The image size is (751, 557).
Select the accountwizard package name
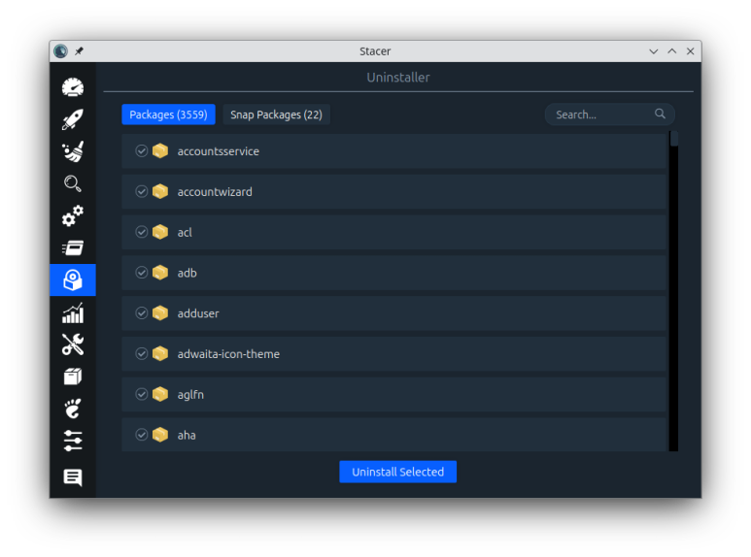pyautogui.click(x=215, y=192)
